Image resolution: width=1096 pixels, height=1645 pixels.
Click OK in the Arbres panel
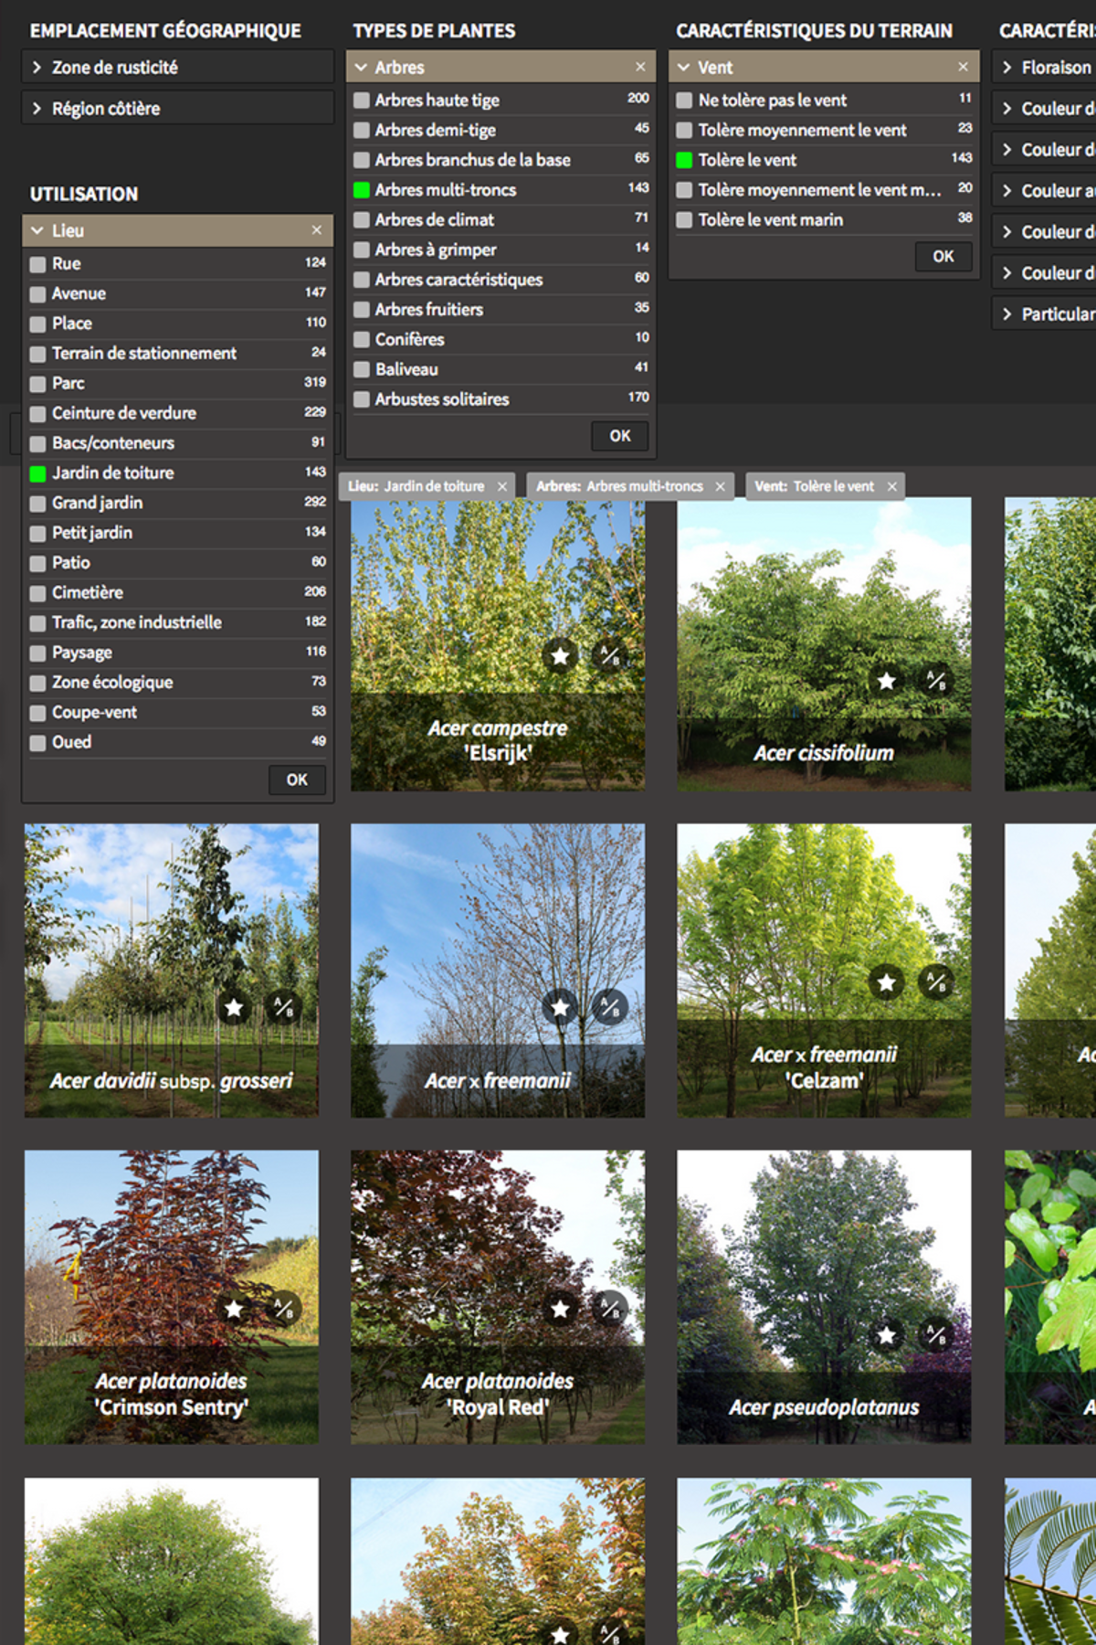click(620, 436)
